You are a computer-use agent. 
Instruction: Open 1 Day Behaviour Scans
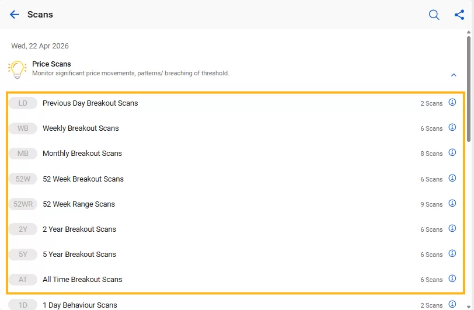point(79,305)
